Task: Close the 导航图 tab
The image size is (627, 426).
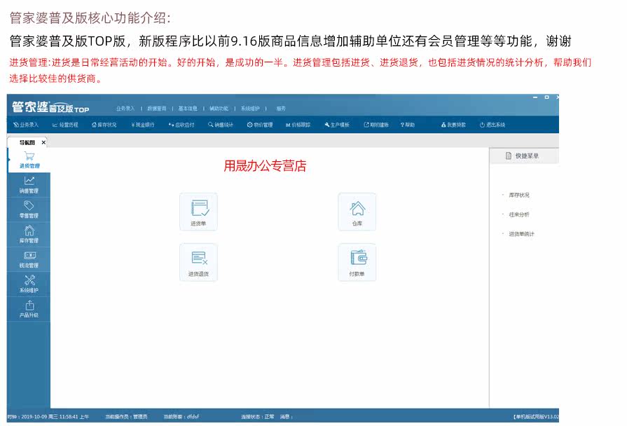Action: click(x=43, y=142)
